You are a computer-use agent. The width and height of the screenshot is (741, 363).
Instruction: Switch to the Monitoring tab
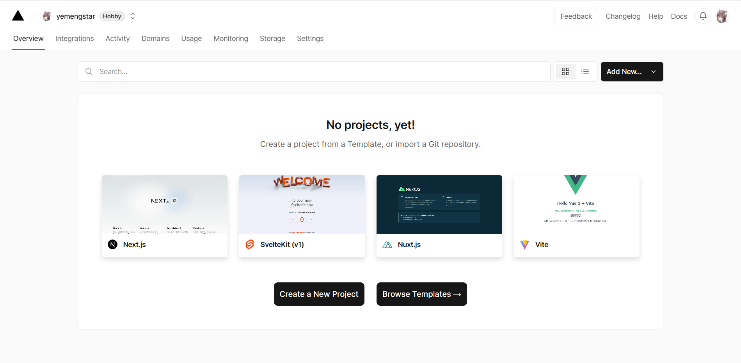[x=231, y=39]
